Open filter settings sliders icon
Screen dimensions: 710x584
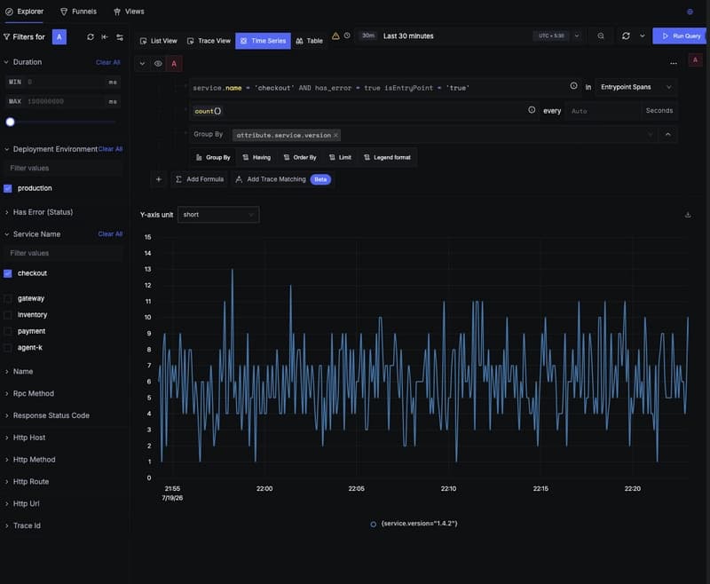click(120, 37)
